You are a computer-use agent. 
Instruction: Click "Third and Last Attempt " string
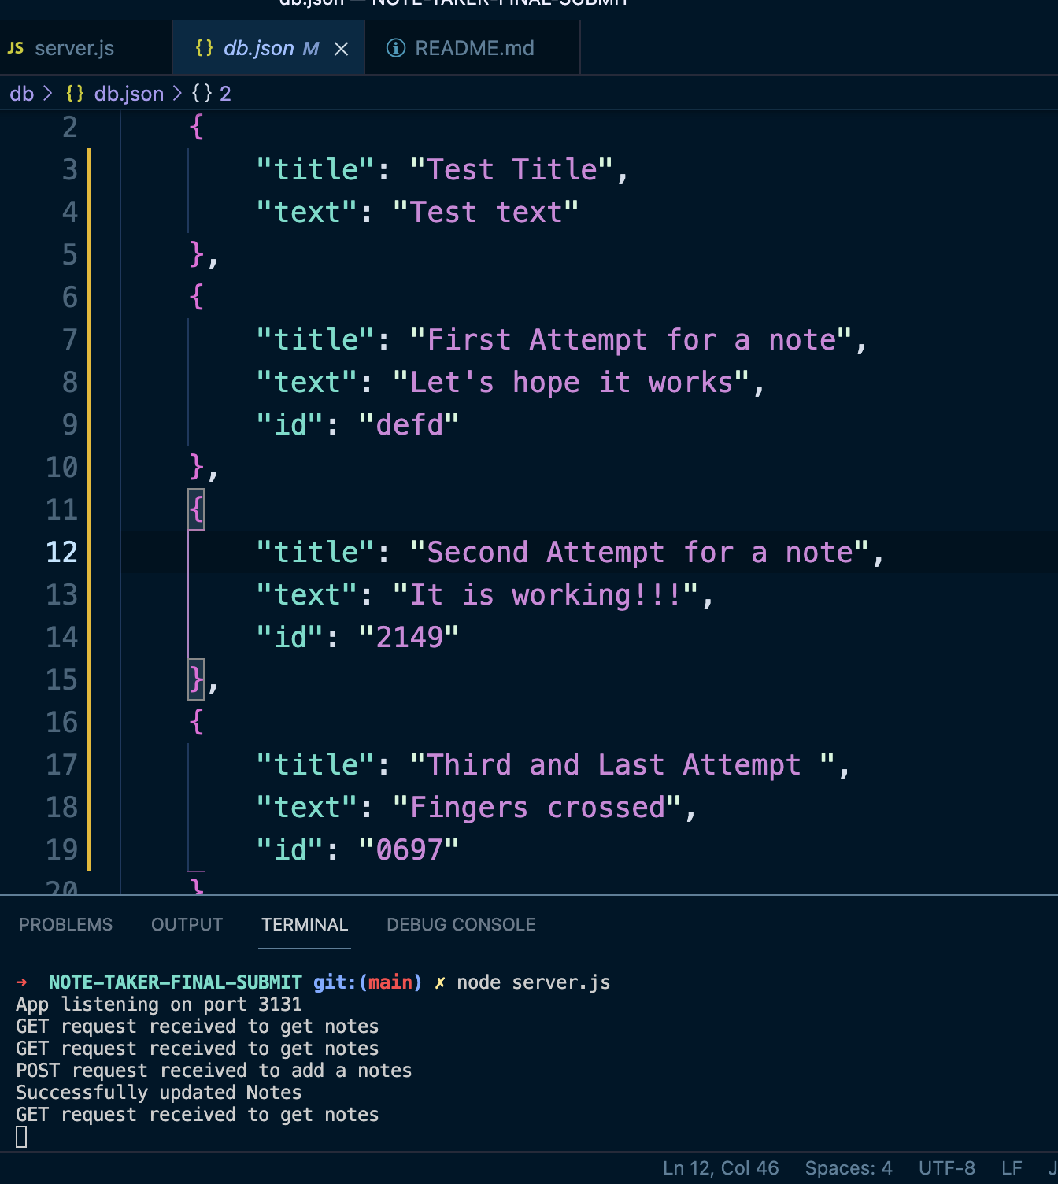pos(622,765)
